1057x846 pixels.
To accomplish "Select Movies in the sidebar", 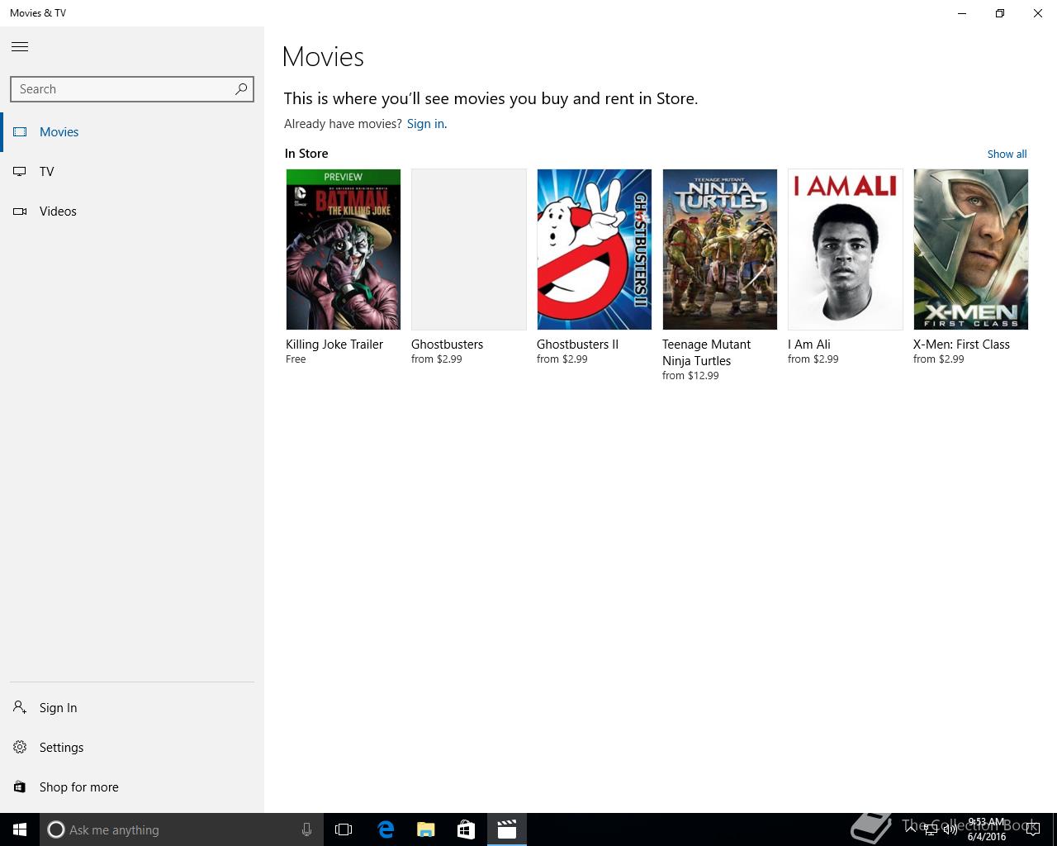I will click(132, 132).
